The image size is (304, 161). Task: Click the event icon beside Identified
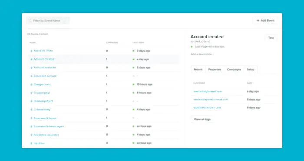coord(31,143)
